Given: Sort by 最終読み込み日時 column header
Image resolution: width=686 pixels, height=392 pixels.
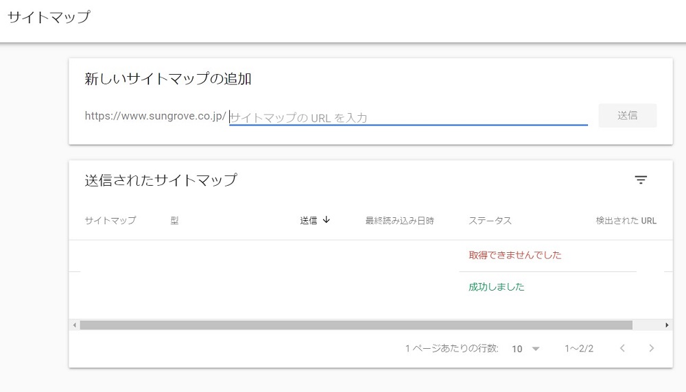Looking at the screenshot, I should pyautogui.click(x=399, y=221).
